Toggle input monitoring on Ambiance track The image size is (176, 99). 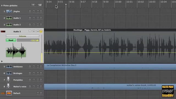pyautogui.click(x=30, y=67)
